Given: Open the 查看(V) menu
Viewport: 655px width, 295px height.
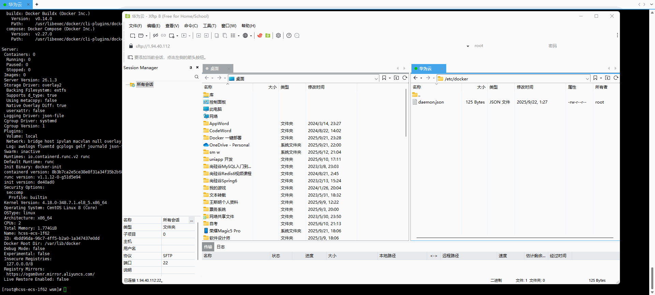Looking at the screenshot, I should point(172,26).
